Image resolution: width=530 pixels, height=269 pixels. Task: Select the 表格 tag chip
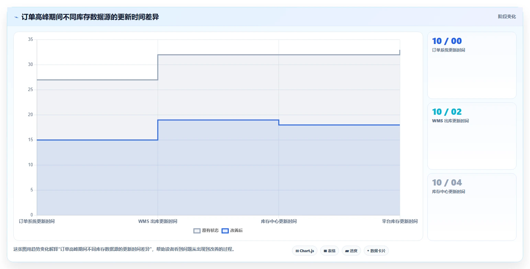[329, 251]
